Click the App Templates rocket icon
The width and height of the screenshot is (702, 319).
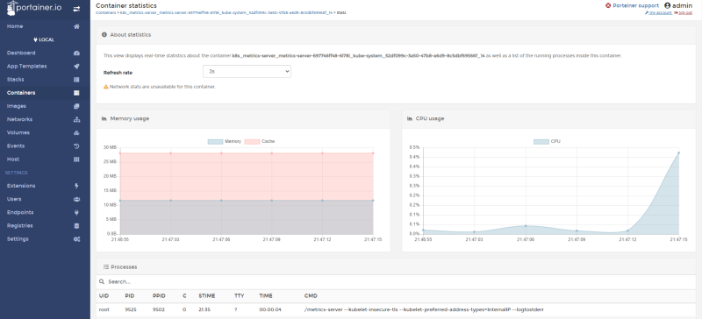(76, 67)
